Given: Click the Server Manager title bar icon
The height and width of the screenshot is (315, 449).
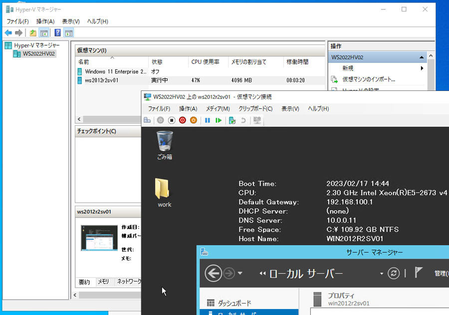Looking at the screenshot, I should 204,252.
